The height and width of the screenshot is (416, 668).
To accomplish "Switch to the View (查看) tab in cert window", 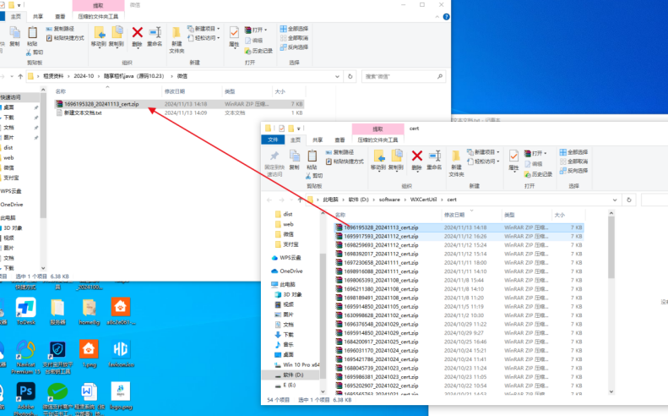I will click(339, 140).
